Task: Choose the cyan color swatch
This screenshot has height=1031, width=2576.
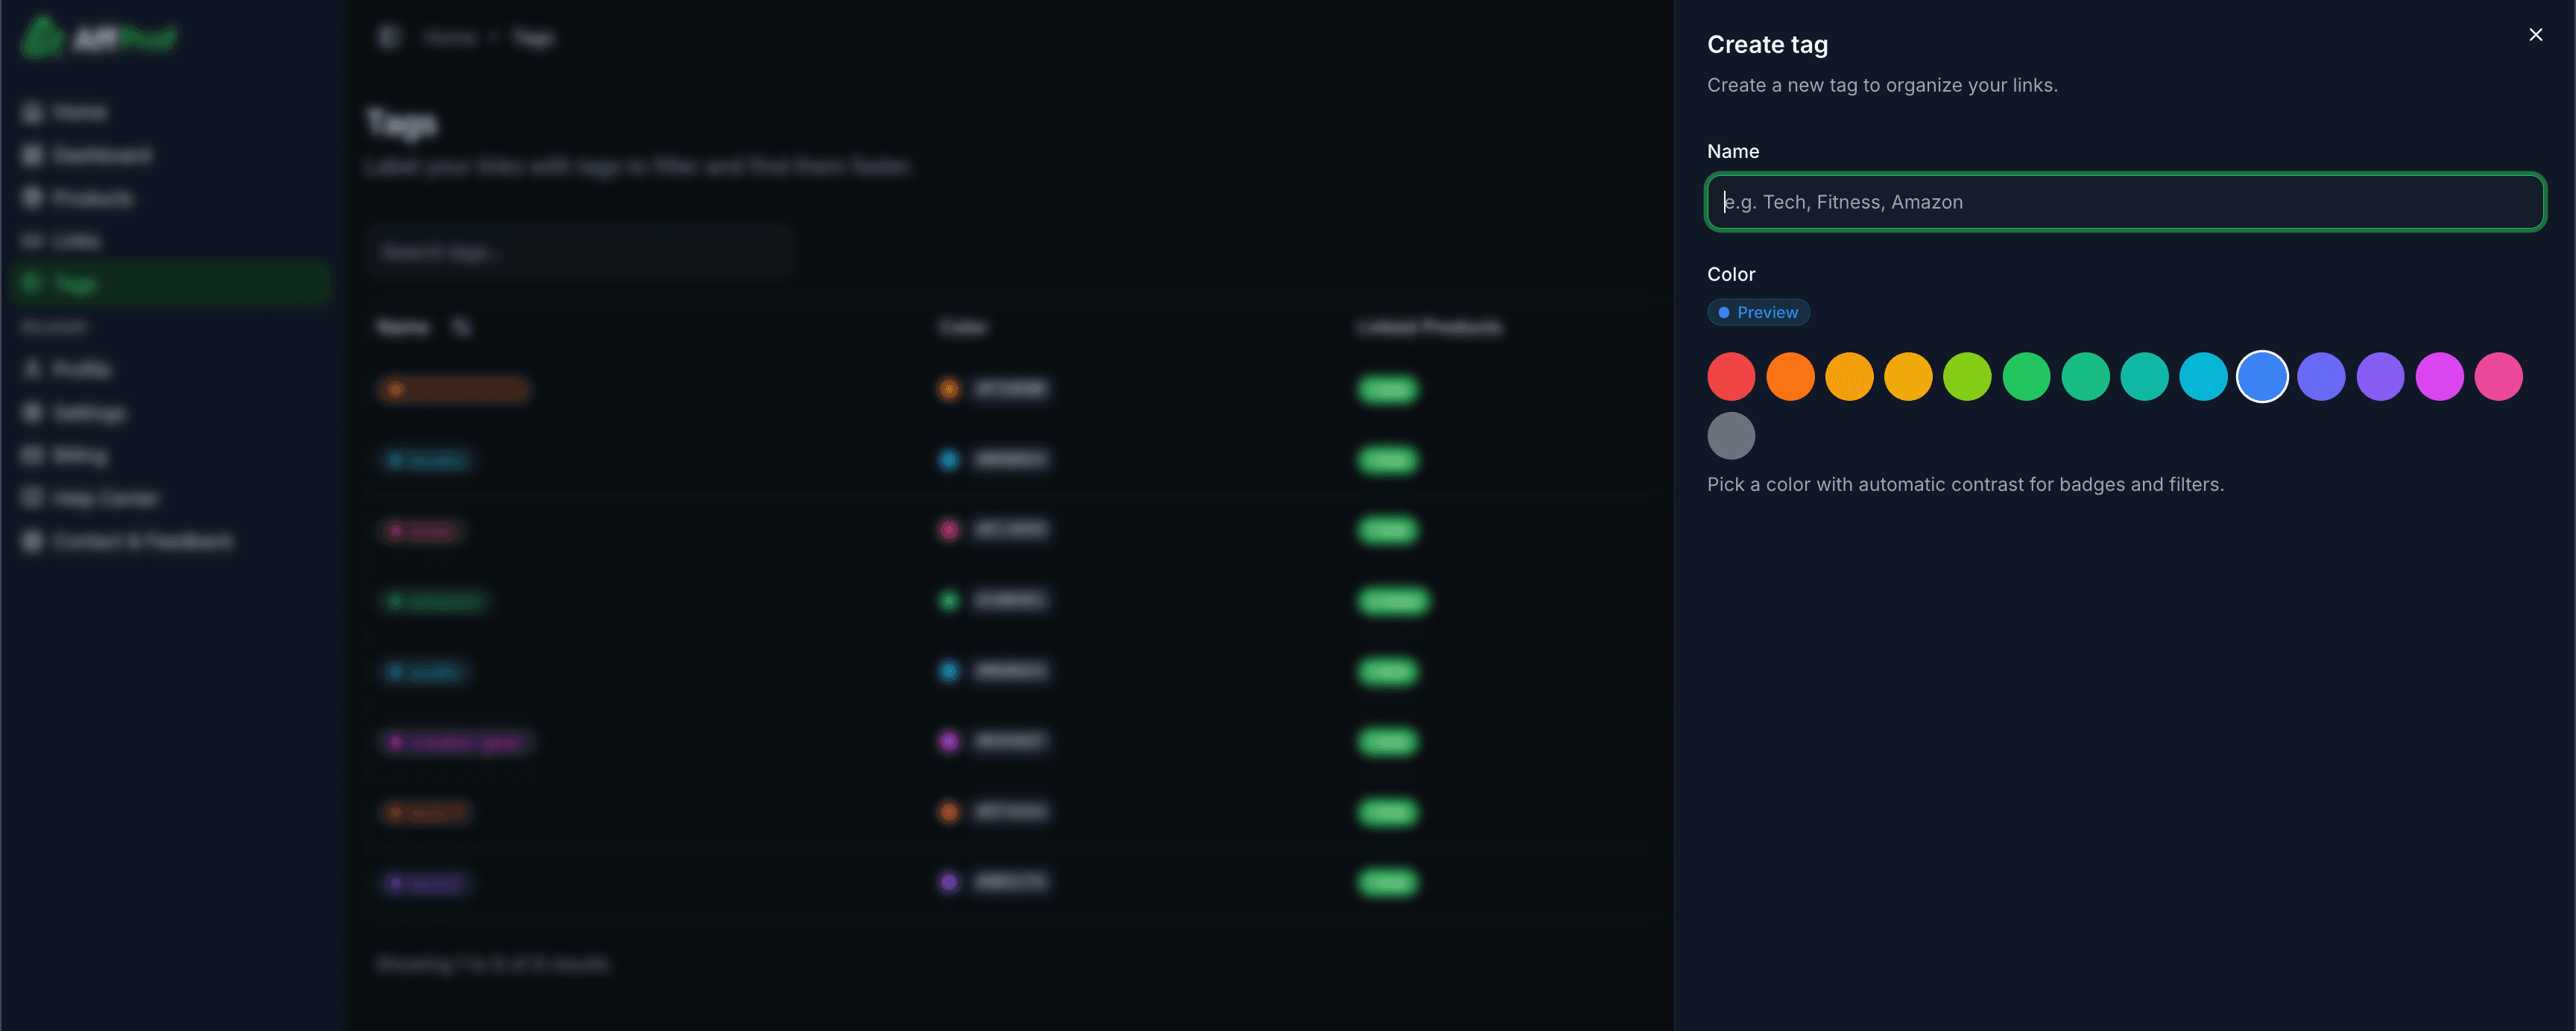Action: 2203,377
